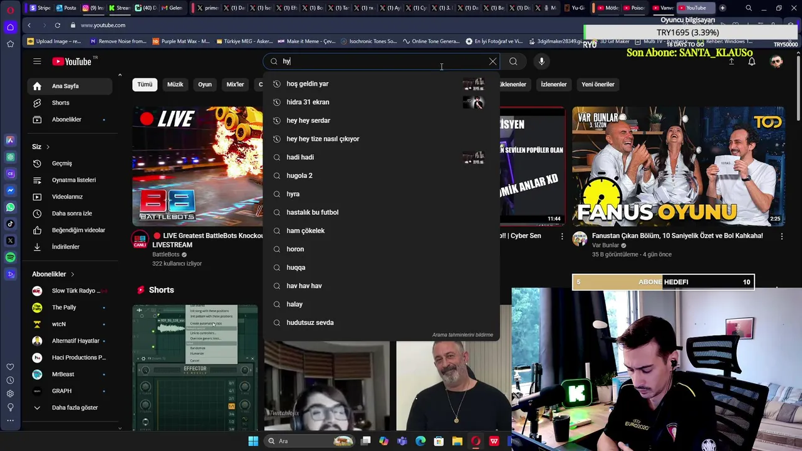Click the Opera sidebar heart icon
802x451 pixels.
pyautogui.click(x=10, y=367)
